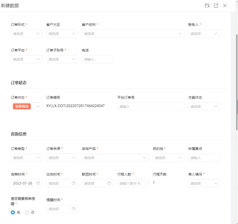238x224 pixels.
Task: Click the 提醒时间 calendar icon
Action: tap(74, 209)
